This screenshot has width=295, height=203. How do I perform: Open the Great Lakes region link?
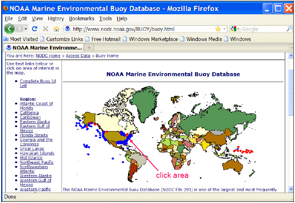[x=32, y=149]
